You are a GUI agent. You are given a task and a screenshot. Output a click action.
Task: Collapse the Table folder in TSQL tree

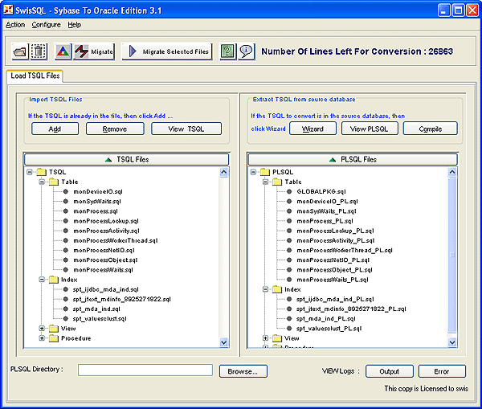(x=42, y=182)
